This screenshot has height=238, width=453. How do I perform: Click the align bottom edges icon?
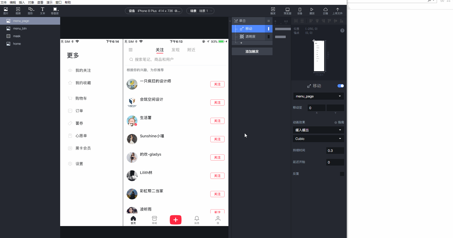point(342,21)
